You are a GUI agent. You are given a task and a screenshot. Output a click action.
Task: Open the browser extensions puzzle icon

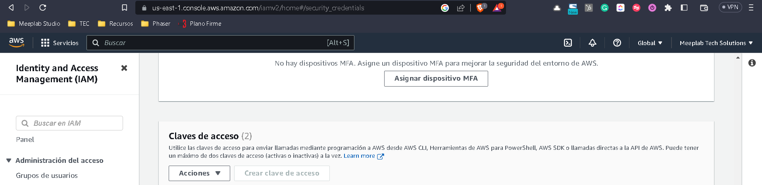coord(668,8)
